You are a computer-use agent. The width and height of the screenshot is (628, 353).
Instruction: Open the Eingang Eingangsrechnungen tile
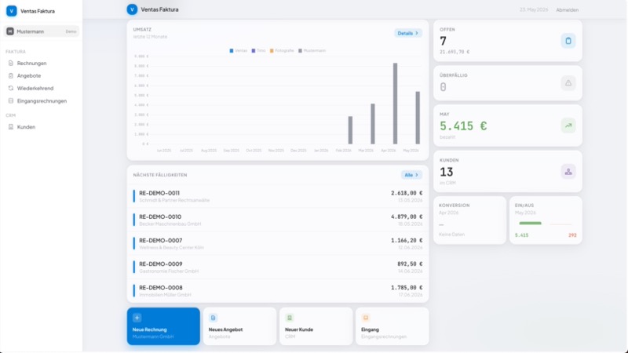tap(392, 326)
